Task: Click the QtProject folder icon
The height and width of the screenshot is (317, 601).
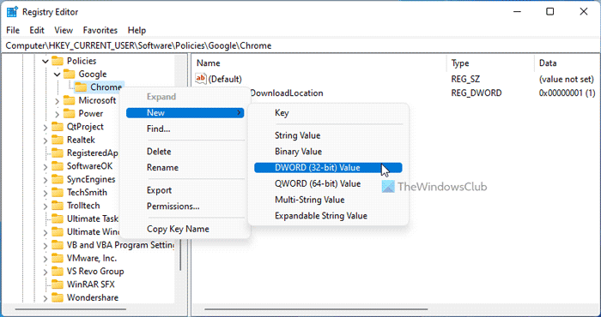Action: click(x=58, y=127)
